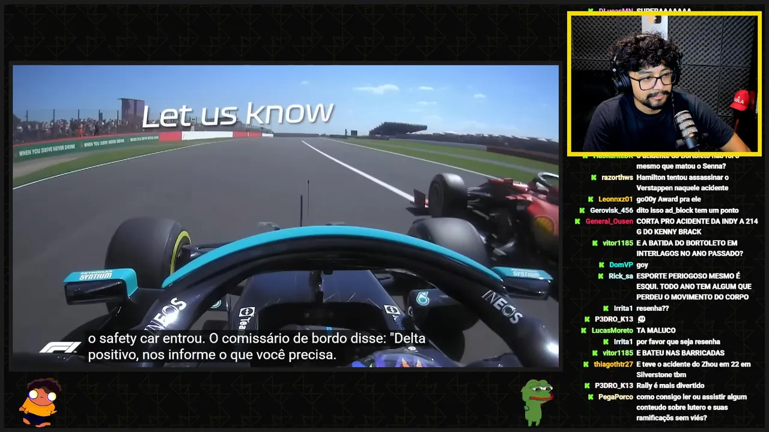Click the badge icon beside thiagothtr27
Image resolution: width=769 pixels, height=432 pixels.
[x=586, y=364]
